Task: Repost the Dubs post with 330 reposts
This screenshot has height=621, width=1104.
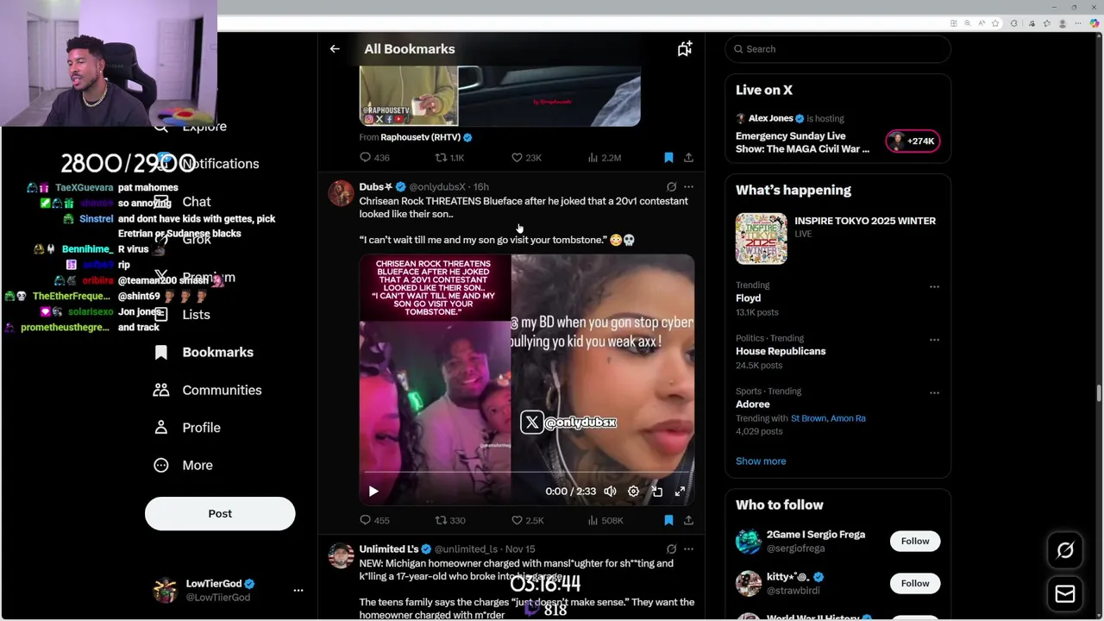Action: point(450,520)
